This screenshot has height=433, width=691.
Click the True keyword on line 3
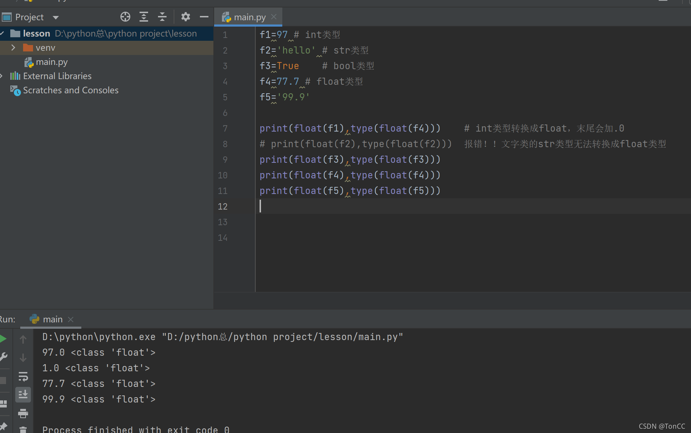[288, 66]
